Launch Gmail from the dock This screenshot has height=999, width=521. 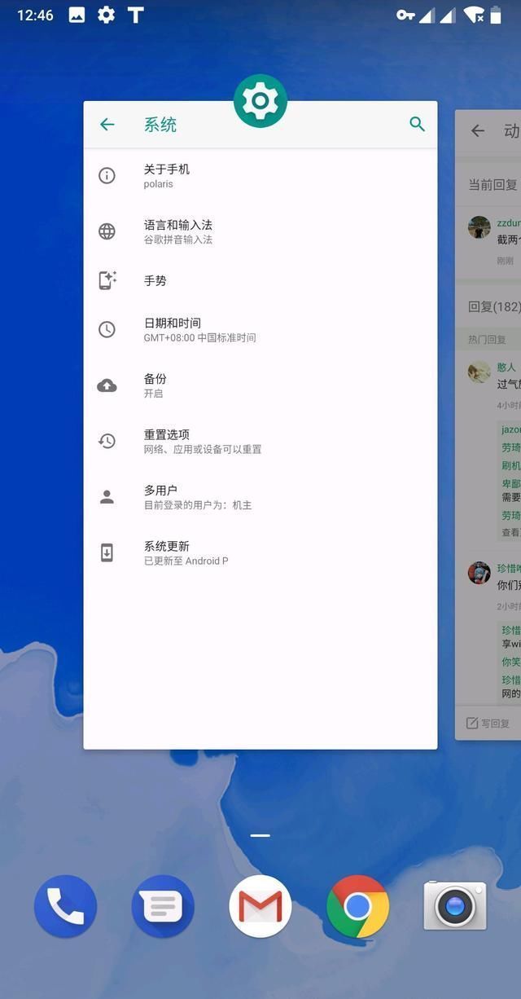(260, 906)
